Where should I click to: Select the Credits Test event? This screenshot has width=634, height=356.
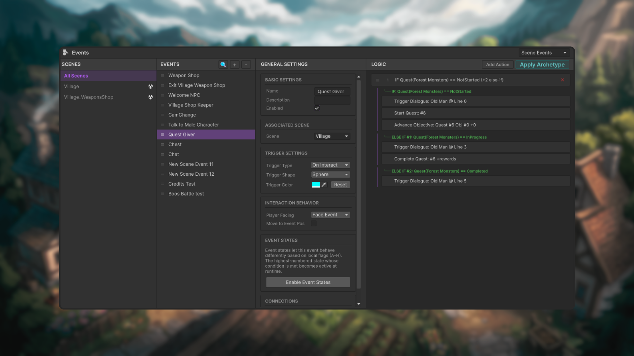tap(206, 184)
